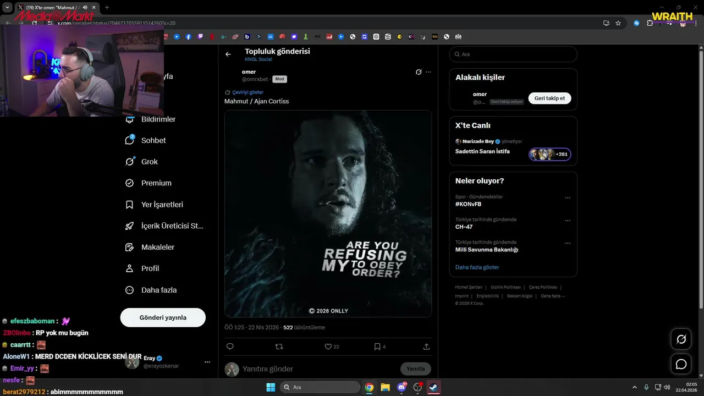
Task: Open Hizmet Şartları footer link
Action: [469, 287]
